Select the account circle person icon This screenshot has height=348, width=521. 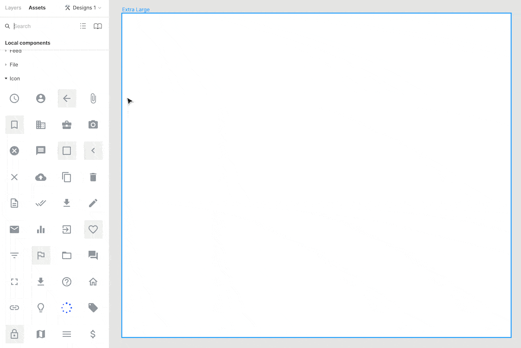(40, 98)
